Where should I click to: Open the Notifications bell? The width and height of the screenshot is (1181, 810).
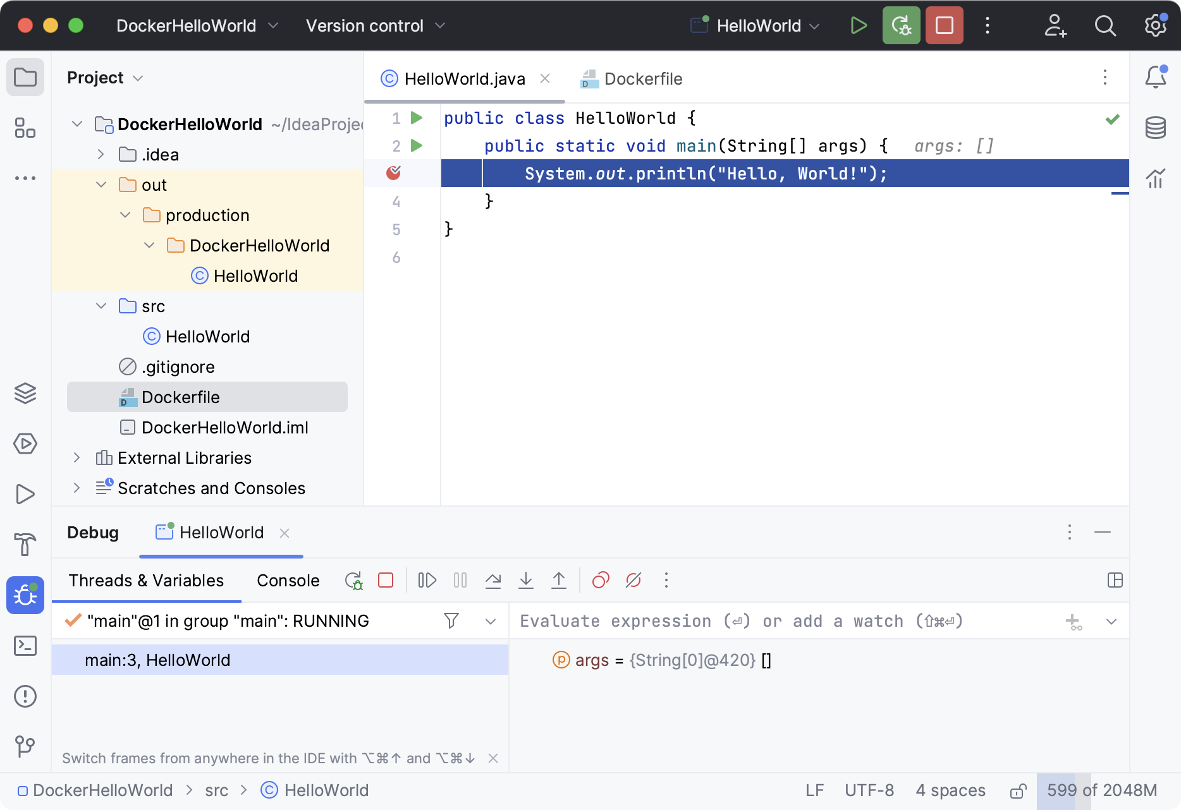[x=1156, y=76]
